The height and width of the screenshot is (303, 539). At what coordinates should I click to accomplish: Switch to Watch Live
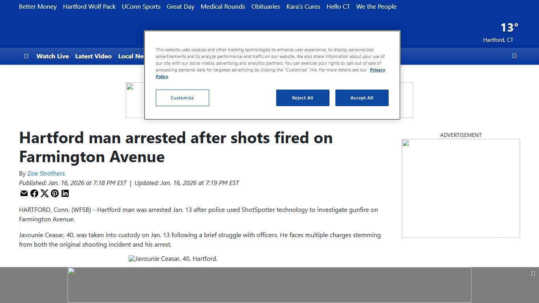point(52,56)
